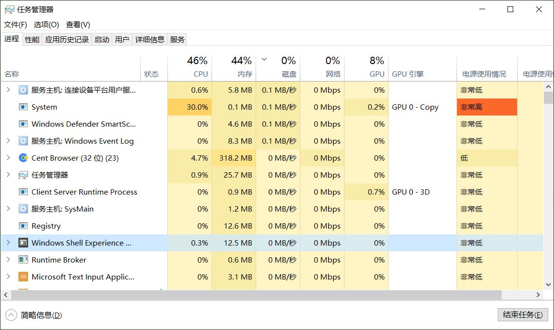
Task: Open the 查看 menu
Action: [x=77, y=24]
